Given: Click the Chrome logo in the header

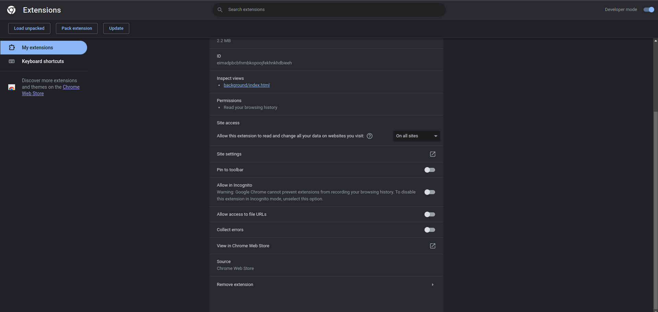Looking at the screenshot, I should 11,10.
